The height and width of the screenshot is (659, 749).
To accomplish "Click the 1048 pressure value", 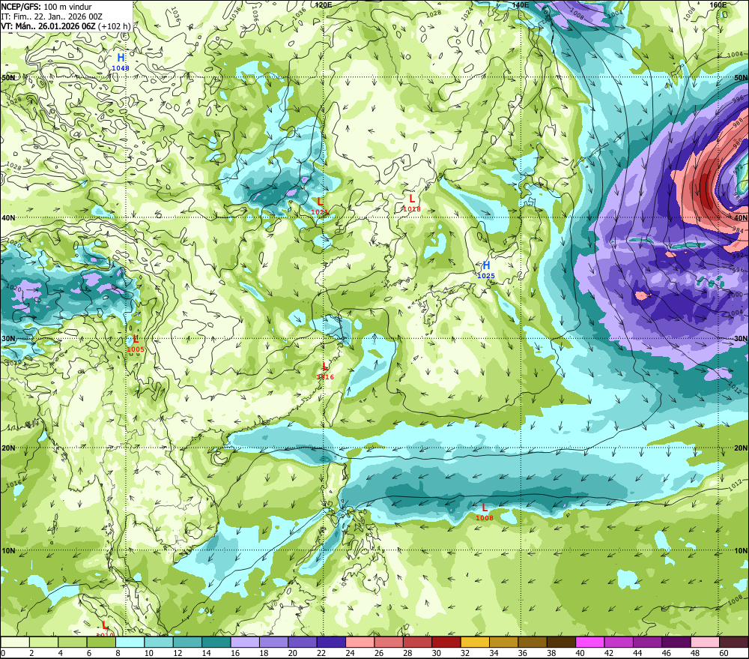I will tap(121, 68).
